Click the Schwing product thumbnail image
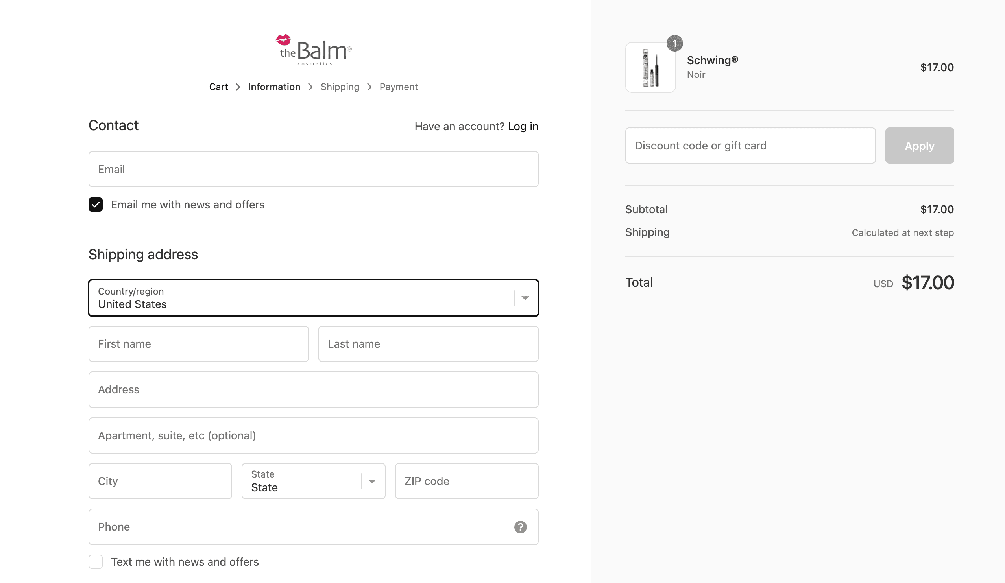 point(650,67)
